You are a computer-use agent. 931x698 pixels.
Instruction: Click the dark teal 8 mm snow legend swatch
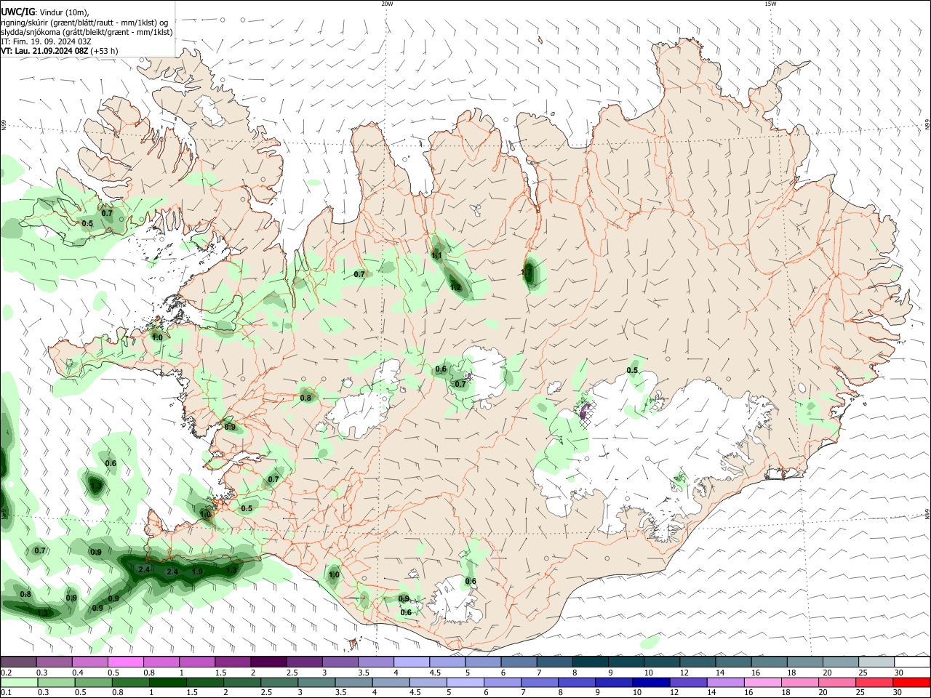(x=592, y=662)
